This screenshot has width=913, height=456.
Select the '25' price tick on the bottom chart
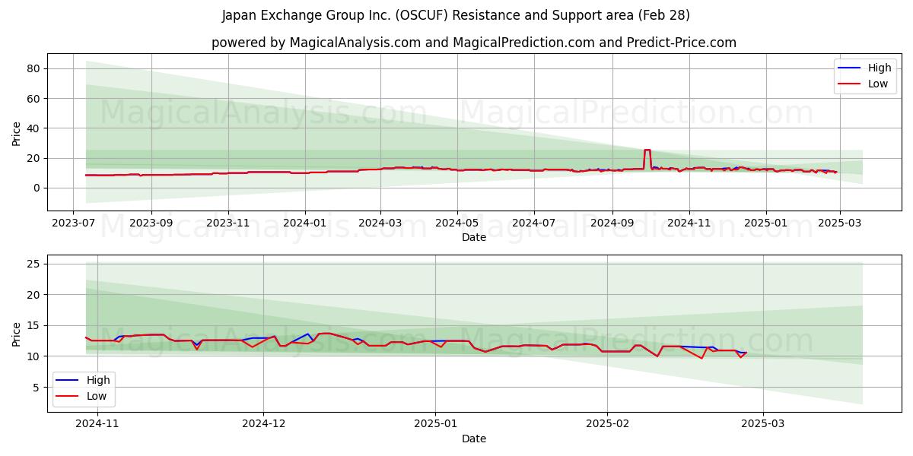click(x=35, y=264)
